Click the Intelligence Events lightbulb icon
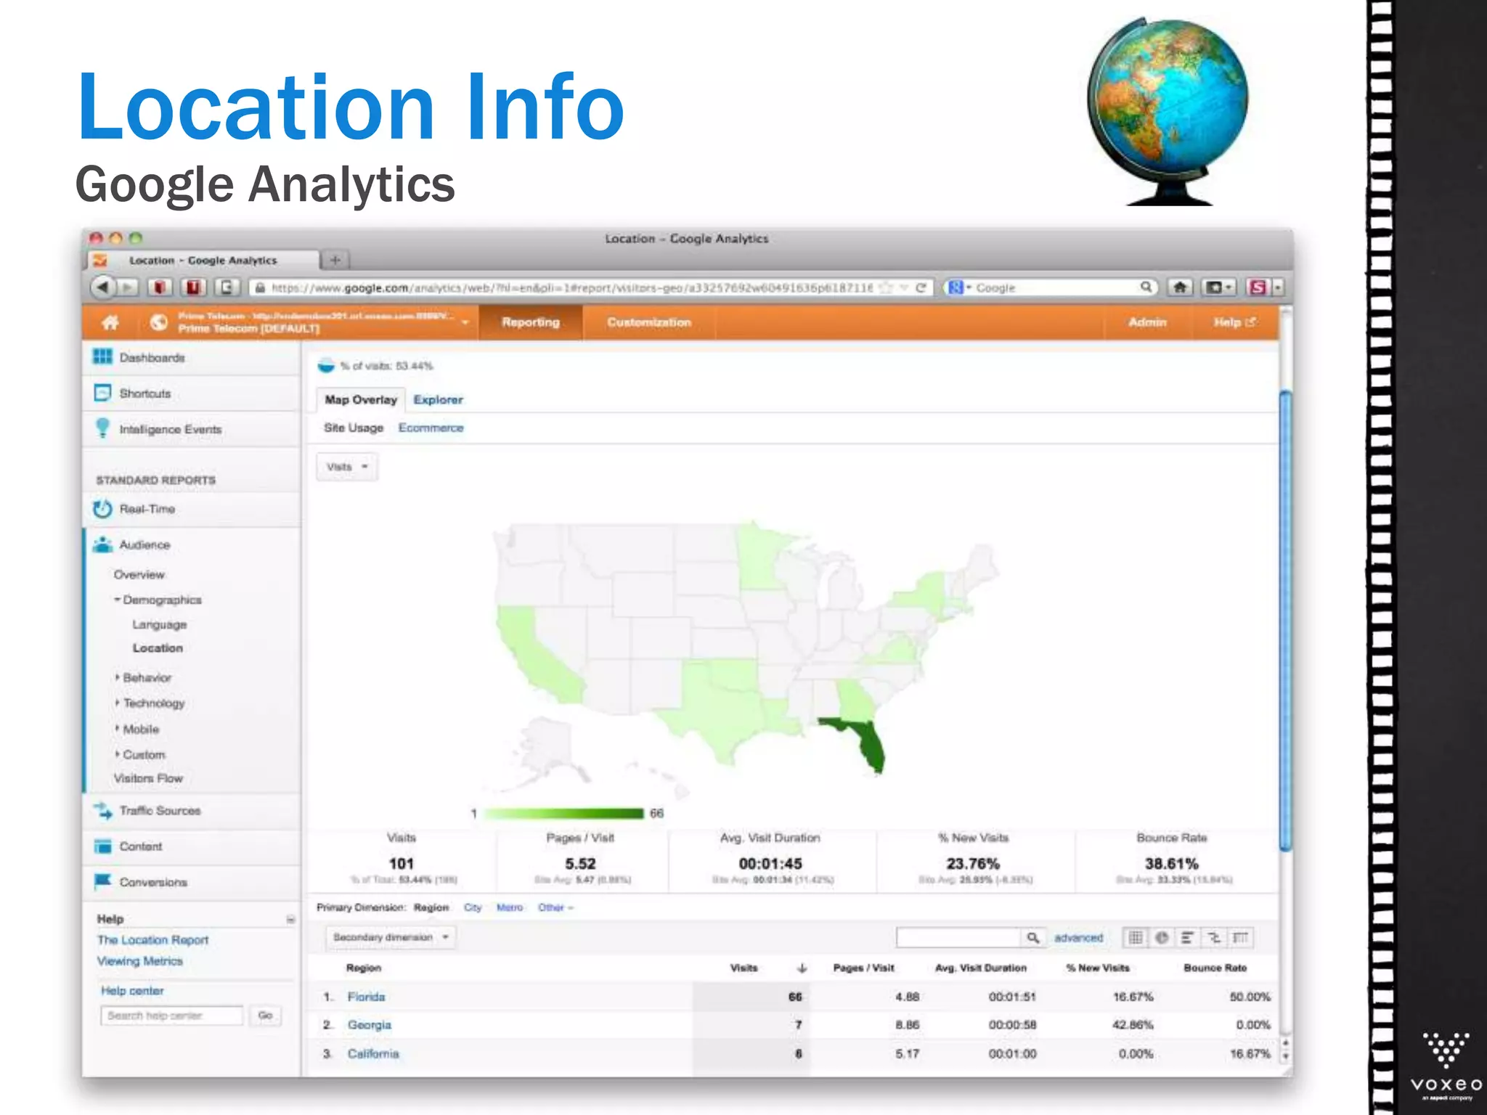Viewport: 1487px width, 1115px height. (x=102, y=428)
